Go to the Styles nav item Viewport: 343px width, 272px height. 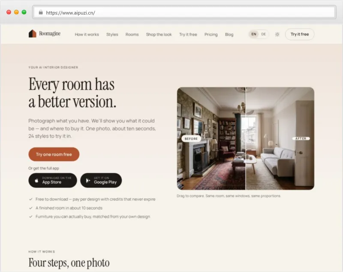pos(112,34)
